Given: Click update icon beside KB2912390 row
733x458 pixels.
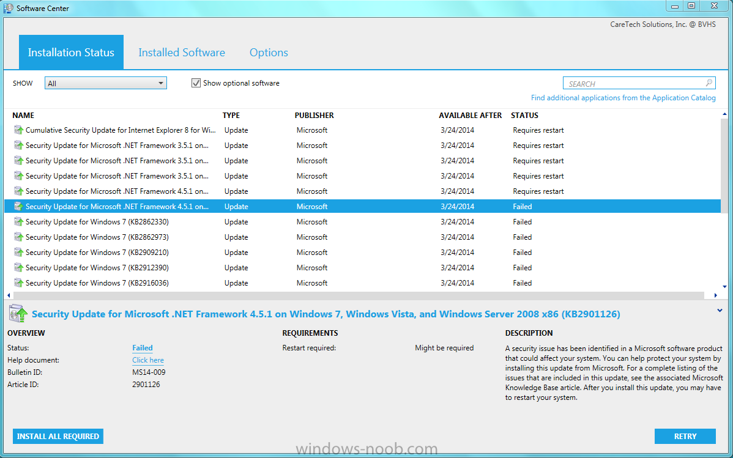Looking at the screenshot, I should (18, 267).
